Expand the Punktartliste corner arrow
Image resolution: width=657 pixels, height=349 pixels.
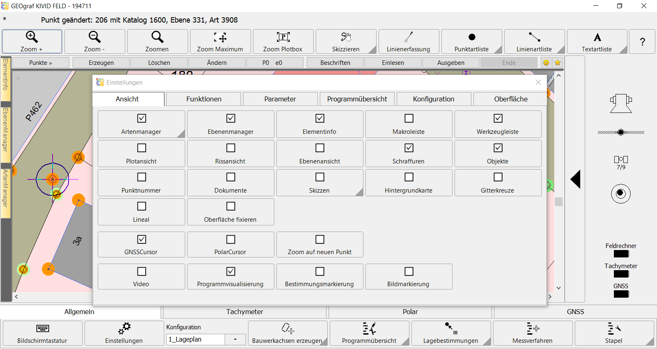pos(498,50)
